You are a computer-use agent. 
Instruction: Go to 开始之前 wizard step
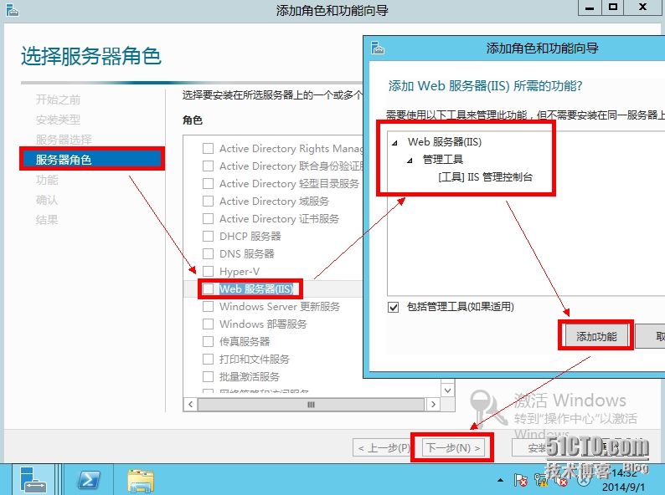pos(58,100)
